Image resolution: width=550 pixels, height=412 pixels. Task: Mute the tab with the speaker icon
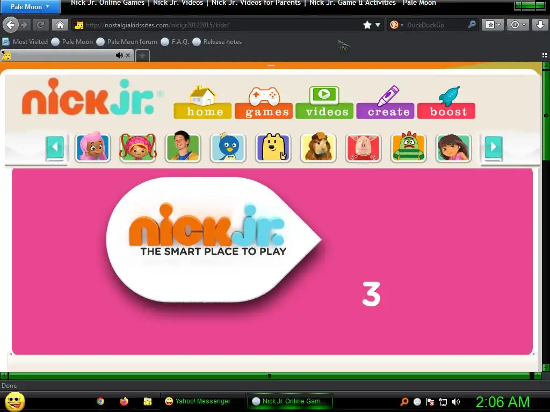click(119, 55)
